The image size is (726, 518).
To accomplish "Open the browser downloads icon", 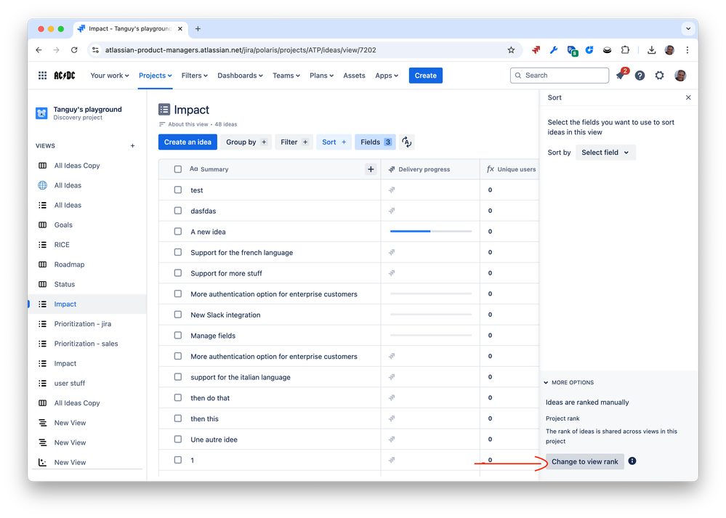I will 651,50.
